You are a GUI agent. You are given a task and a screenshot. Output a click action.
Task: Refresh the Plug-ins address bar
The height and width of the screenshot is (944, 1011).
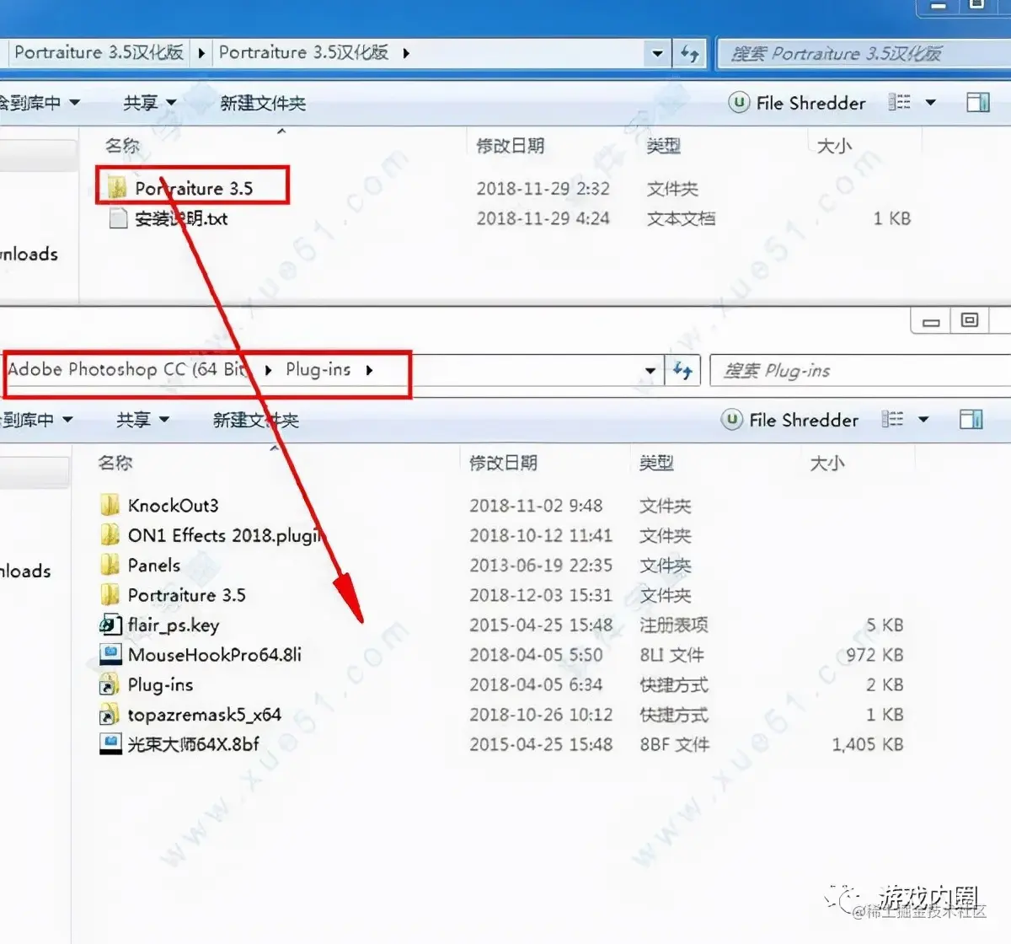click(682, 370)
